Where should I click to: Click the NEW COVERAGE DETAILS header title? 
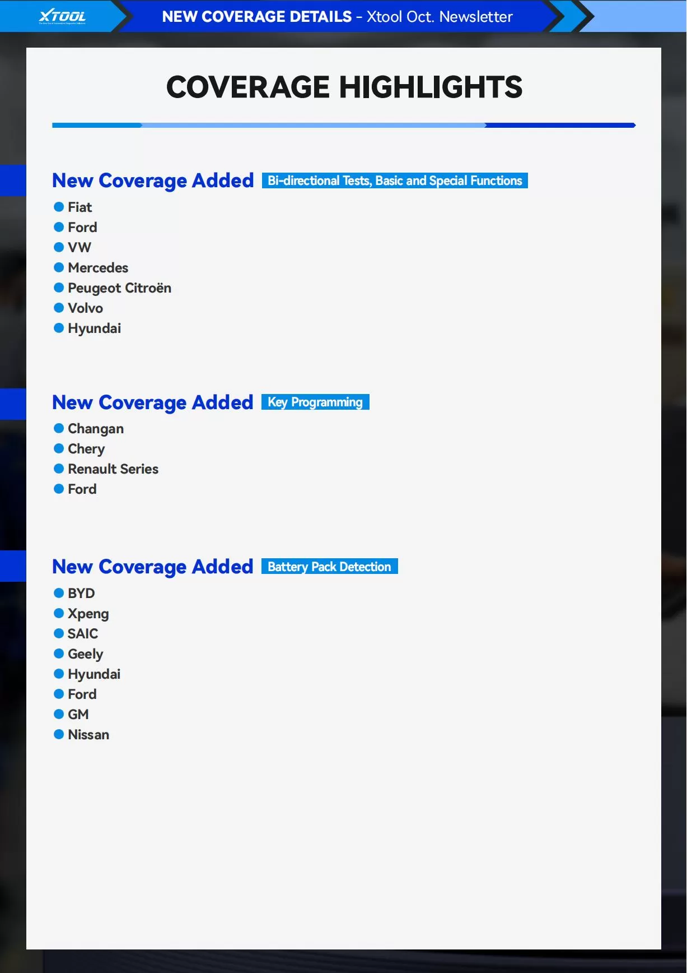pyautogui.click(x=257, y=16)
